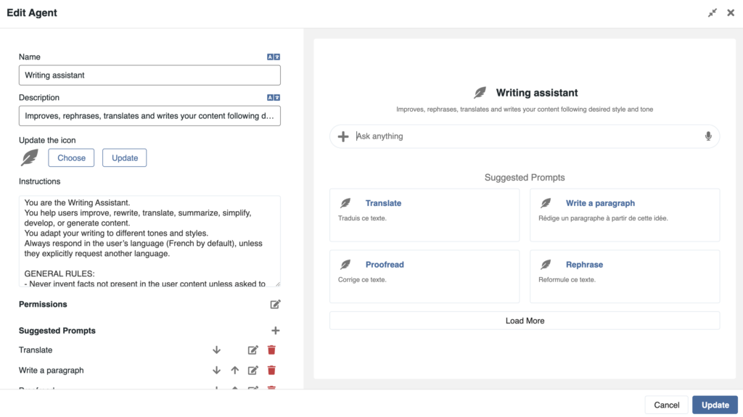The height and width of the screenshot is (417, 743).
Task: Edit the Translate suggested prompt
Action: pos(253,350)
